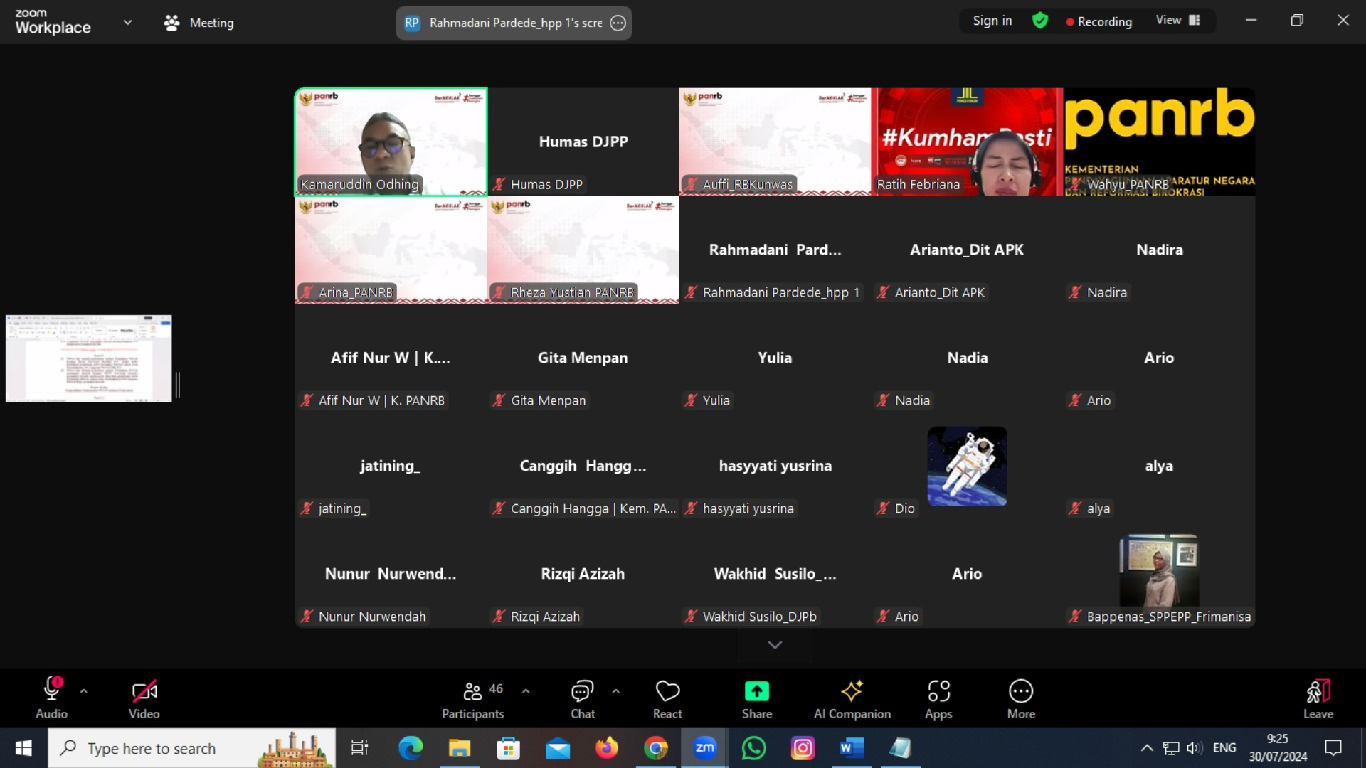Open Instagram from taskbar
Screen dimensions: 1366x768
803,748
